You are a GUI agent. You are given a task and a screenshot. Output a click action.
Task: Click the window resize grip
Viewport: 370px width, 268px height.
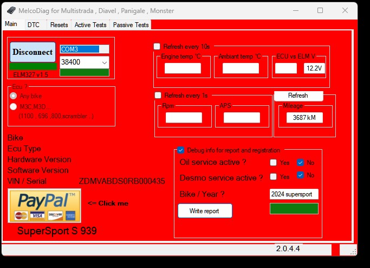(x=353, y=252)
